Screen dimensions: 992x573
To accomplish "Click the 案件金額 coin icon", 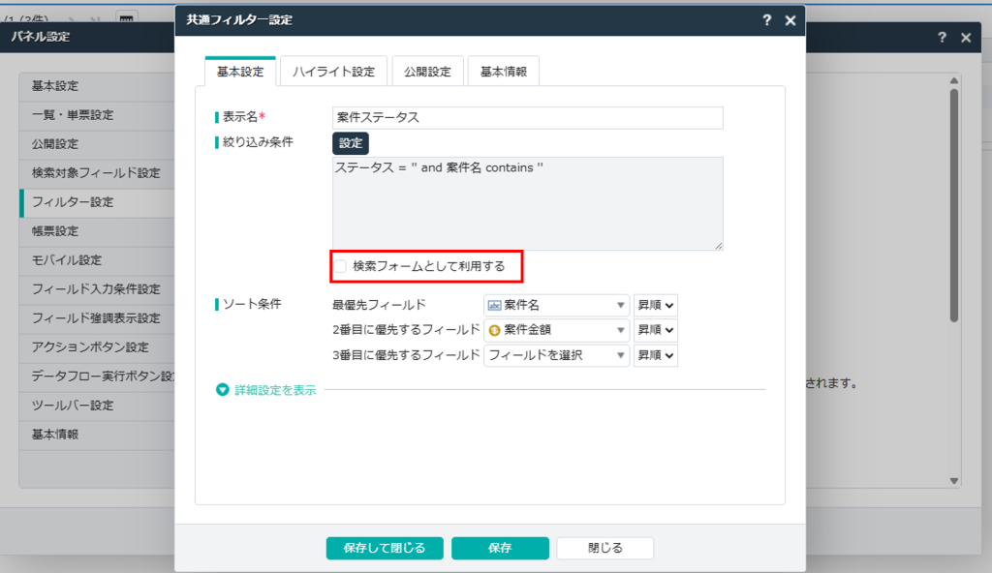I will [494, 330].
